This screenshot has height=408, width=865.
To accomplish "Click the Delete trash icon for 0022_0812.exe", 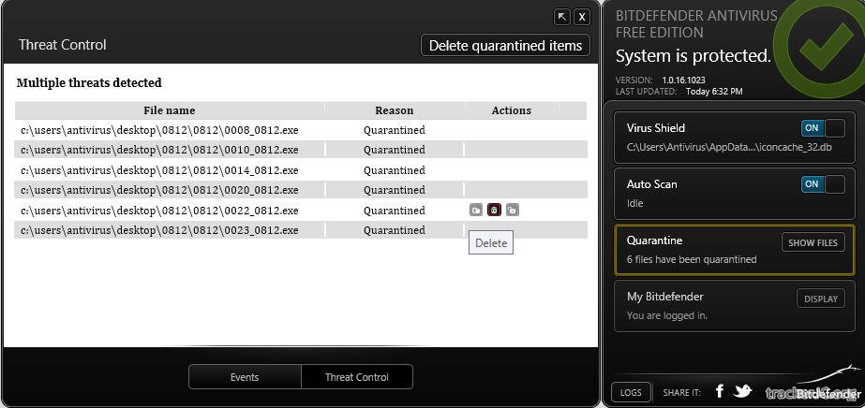I will pyautogui.click(x=494, y=211).
